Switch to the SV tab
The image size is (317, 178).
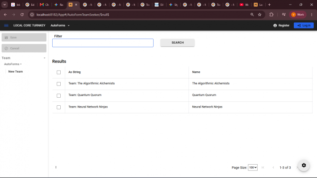pos(159,4)
